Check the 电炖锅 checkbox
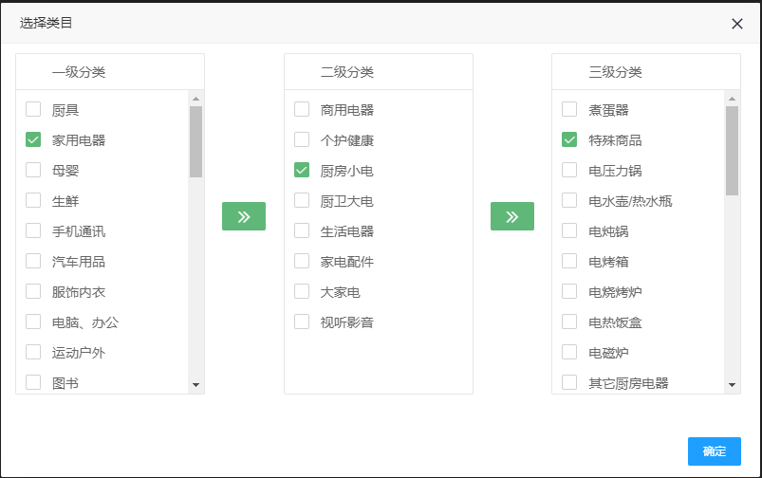Viewport: 762px width, 478px height. (x=569, y=230)
